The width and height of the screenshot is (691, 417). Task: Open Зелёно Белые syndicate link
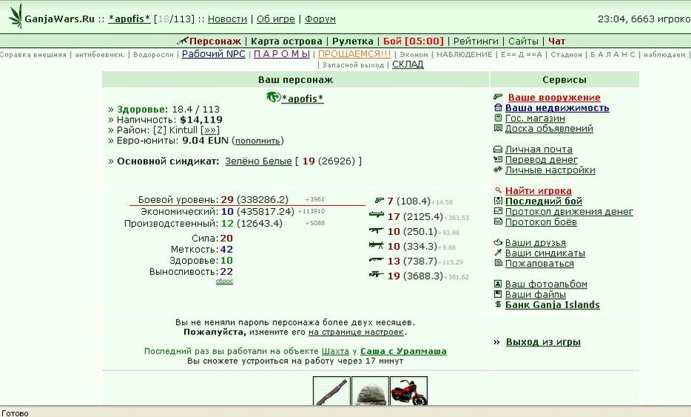tap(259, 161)
